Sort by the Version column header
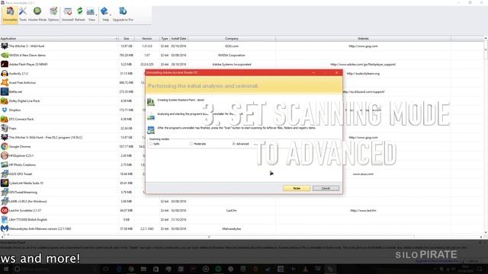 tap(147, 39)
